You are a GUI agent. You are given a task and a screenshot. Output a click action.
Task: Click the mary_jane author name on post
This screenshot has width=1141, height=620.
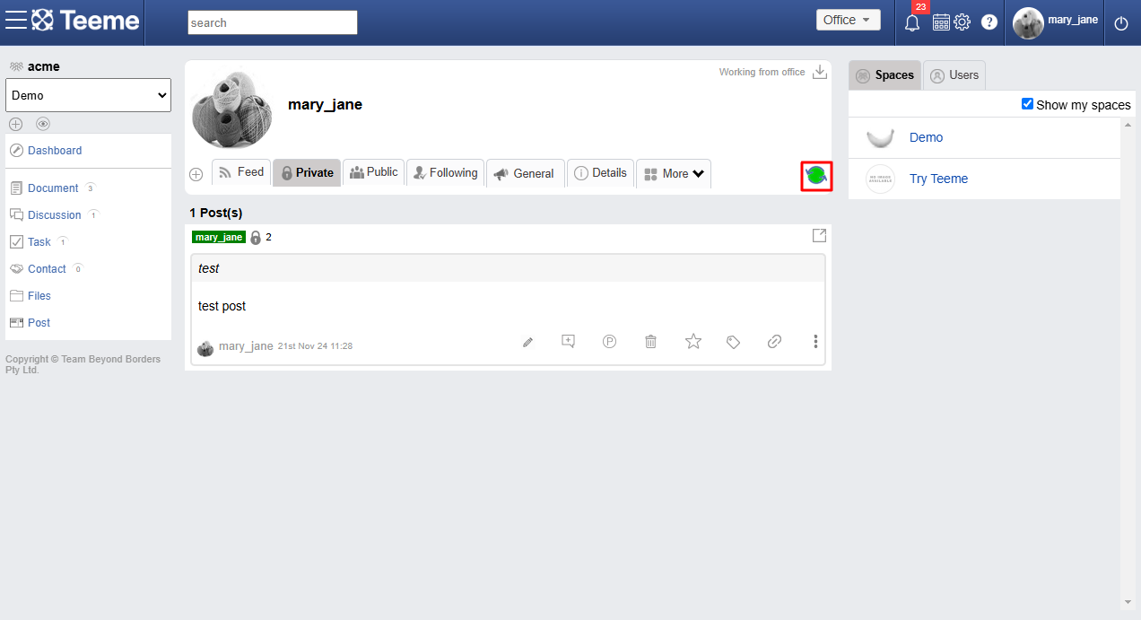(246, 345)
